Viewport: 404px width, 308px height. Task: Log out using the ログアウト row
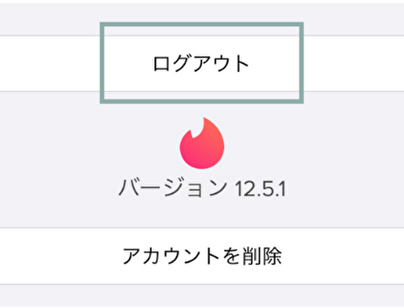point(202,63)
